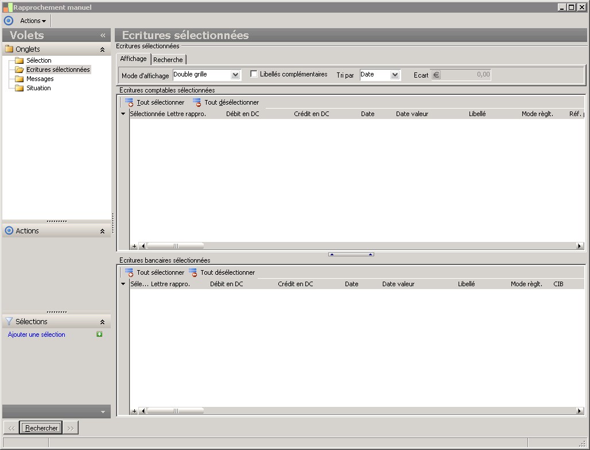
Task: Open the Messages folder in Onglets tree
Action: 40,79
